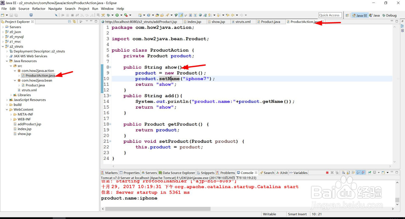Click the Quick Access search field
The image size is (405, 219).
pyautogui.click(x=330, y=15)
